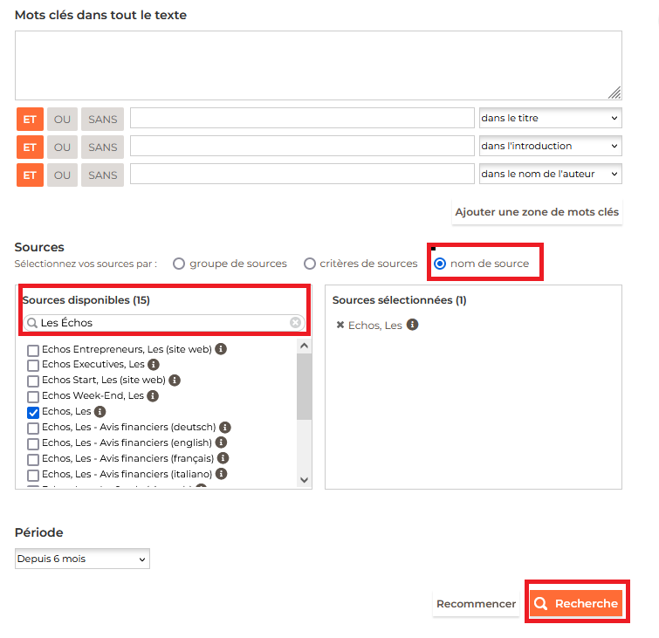
Task: Select groupe de sources radio option
Action: click(x=179, y=264)
